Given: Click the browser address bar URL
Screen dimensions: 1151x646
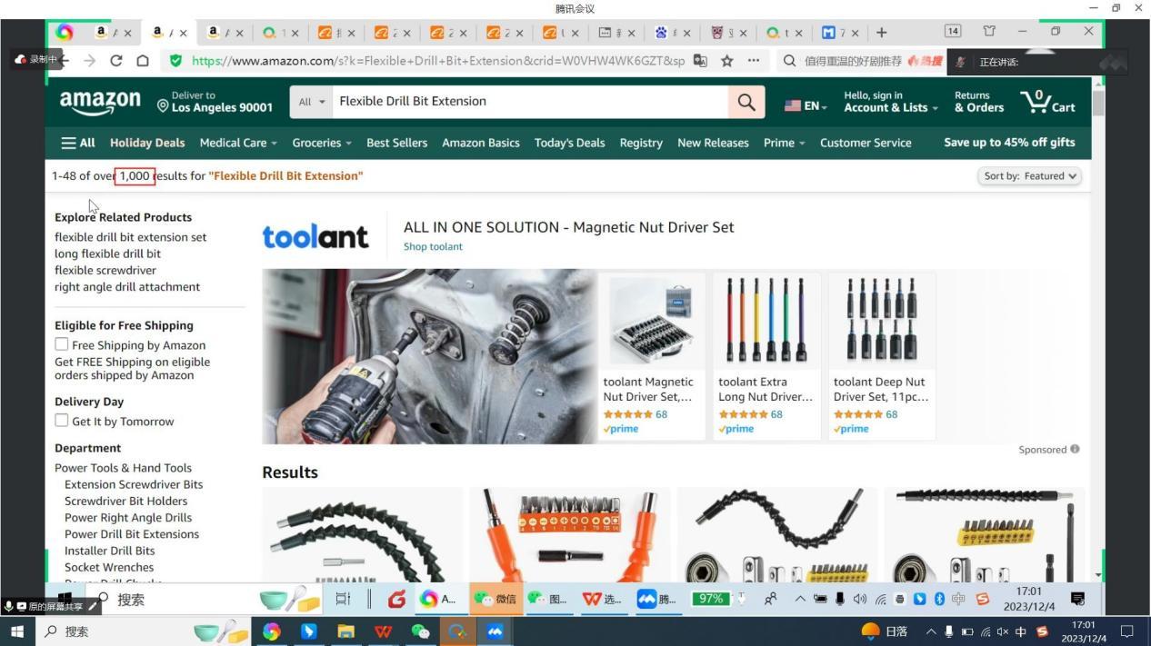Looking at the screenshot, I should coord(438,61).
